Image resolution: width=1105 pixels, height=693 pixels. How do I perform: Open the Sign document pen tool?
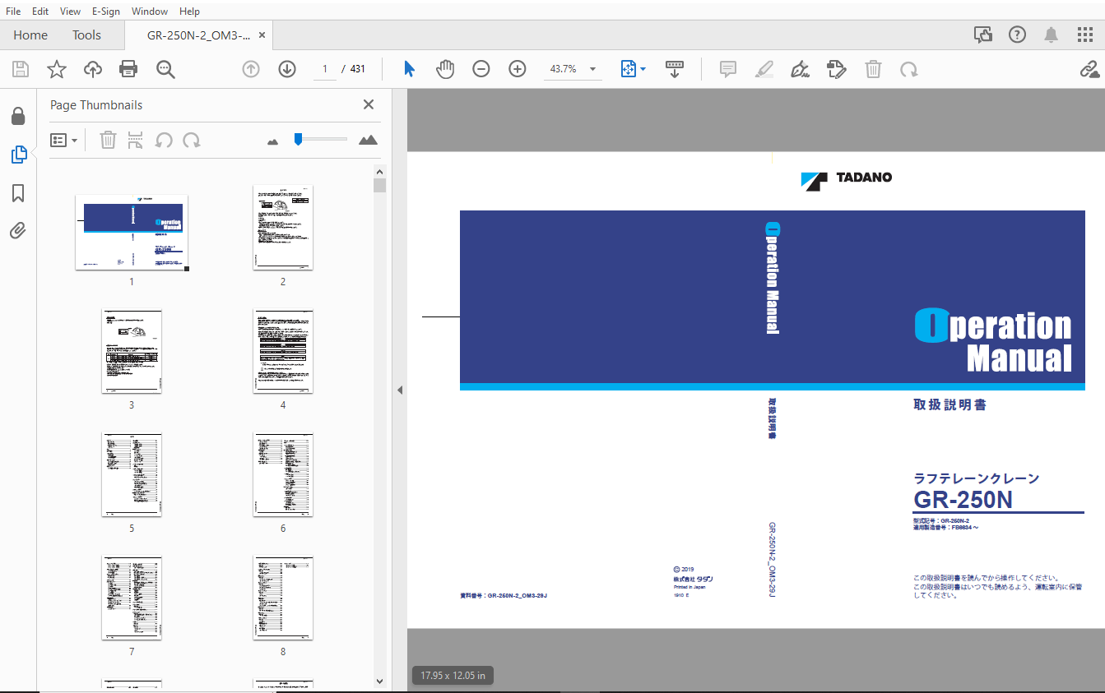point(801,69)
